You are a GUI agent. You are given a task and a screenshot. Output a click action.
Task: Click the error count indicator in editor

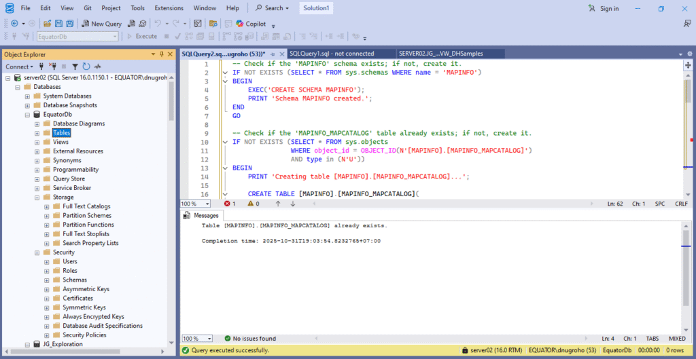[230, 203]
